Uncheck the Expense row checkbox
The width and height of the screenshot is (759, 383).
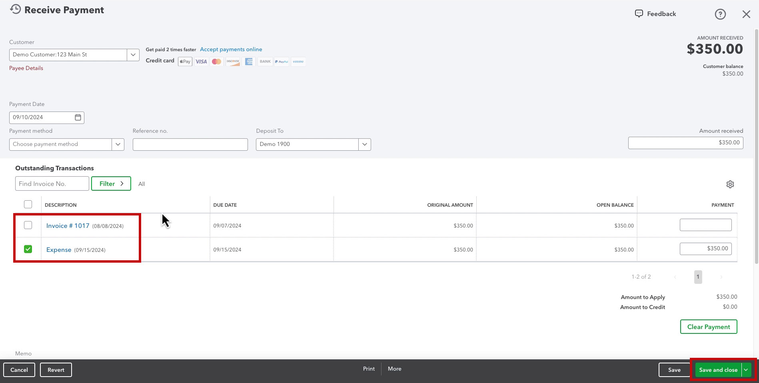coord(28,249)
